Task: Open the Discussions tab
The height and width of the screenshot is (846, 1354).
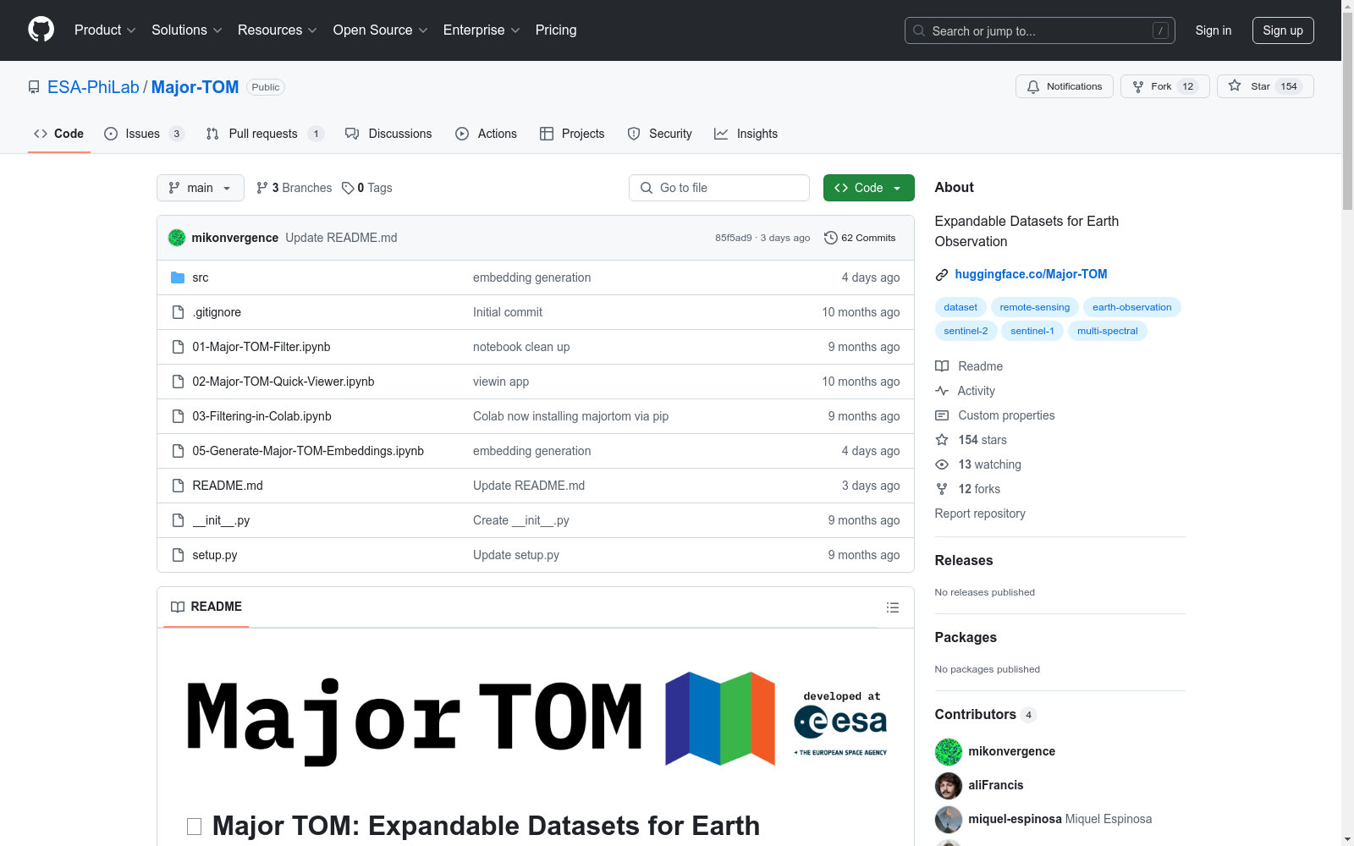Action: tap(388, 134)
